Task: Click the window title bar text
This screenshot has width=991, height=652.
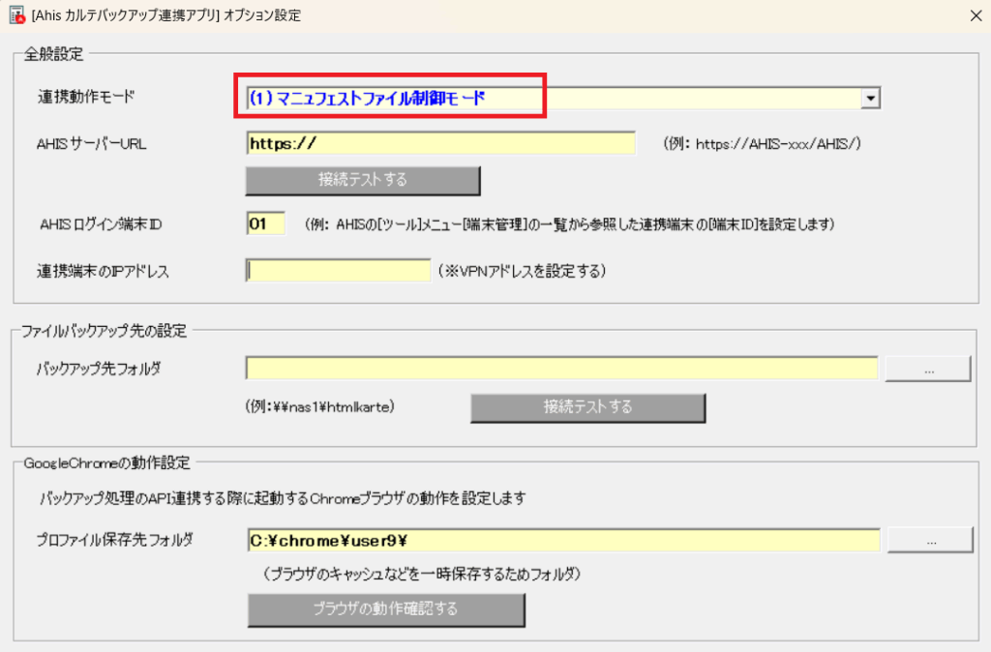Action: (166, 15)
